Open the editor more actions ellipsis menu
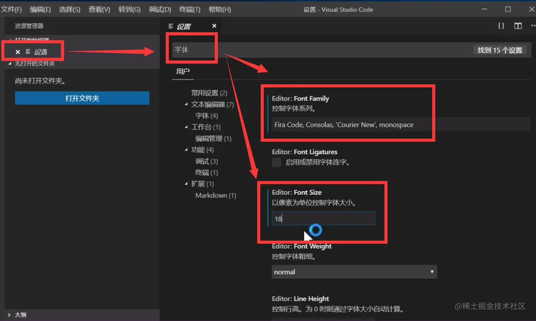 click(x=533, y=26)
